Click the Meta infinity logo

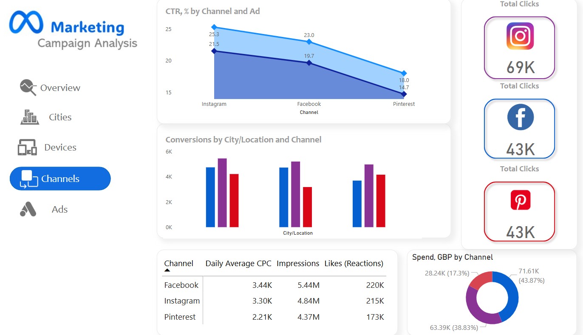pos(26,22)
